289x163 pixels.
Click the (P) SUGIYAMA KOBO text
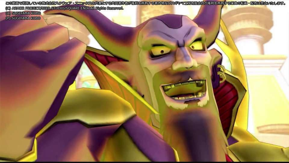coord(23,18)
